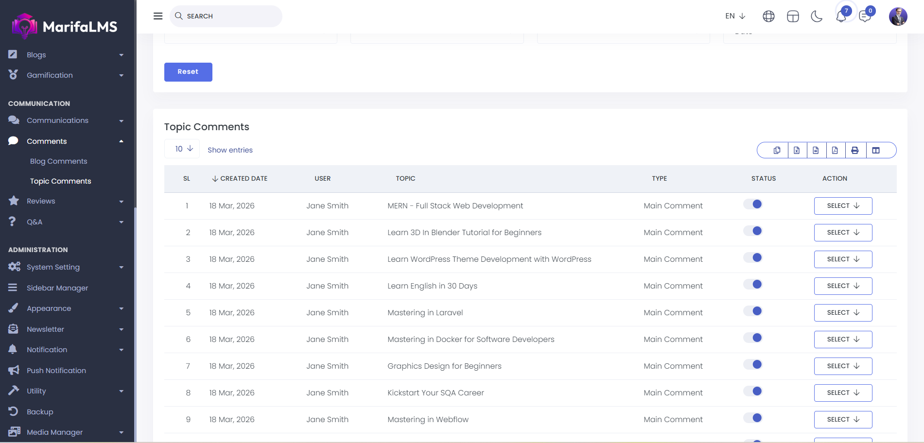Click the top search field
Image resolution: width=924 pixels, height=443 pixels.
pyautogui.click(x=226, y=16)
